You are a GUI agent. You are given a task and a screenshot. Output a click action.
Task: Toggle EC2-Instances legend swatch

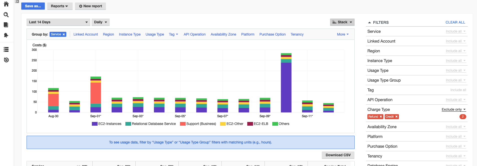(95, 124)
